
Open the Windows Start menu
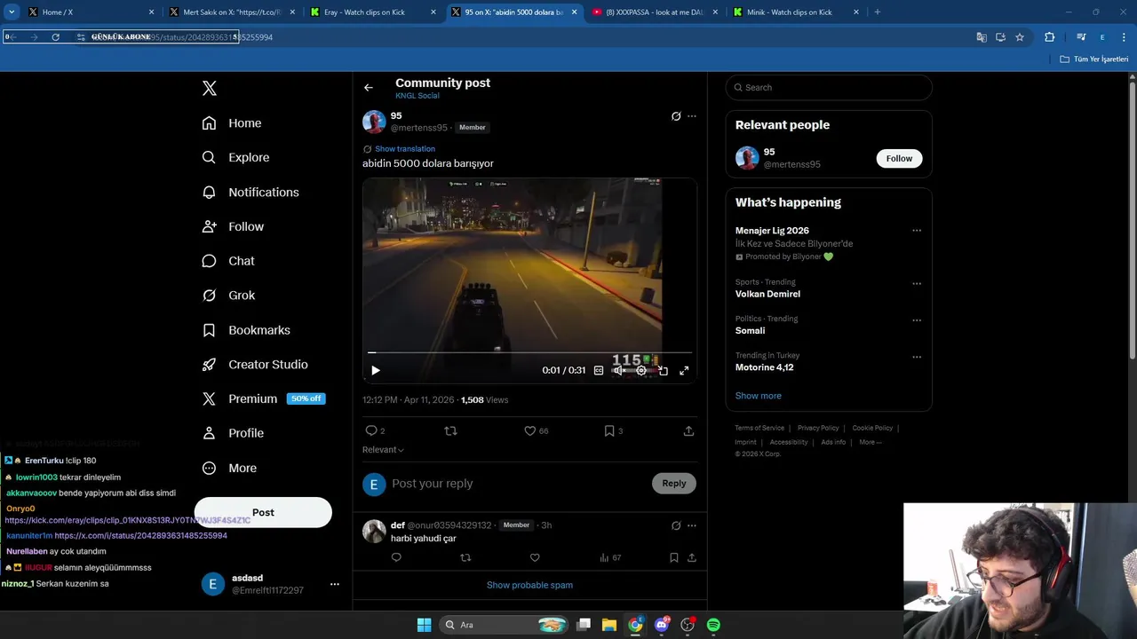(424, 625)
